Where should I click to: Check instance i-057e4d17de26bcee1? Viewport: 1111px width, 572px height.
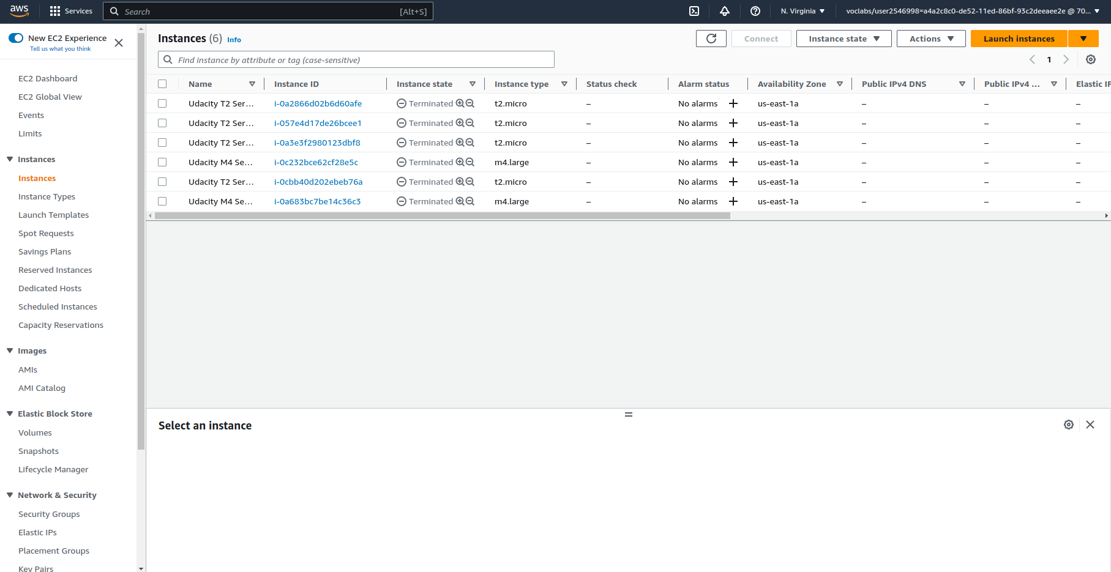click(x=162, y=123)
